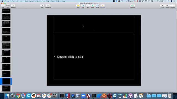Open Zoom from the Dock
Image resolution: width=177 pixels, height=99 pixels.
pyautogui.click(x=83, y=96)
